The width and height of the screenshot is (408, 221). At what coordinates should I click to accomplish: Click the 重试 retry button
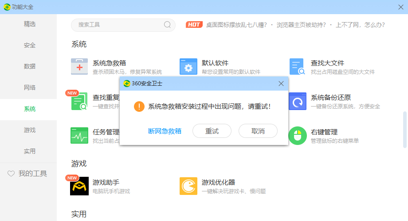(x=212, y=131)
